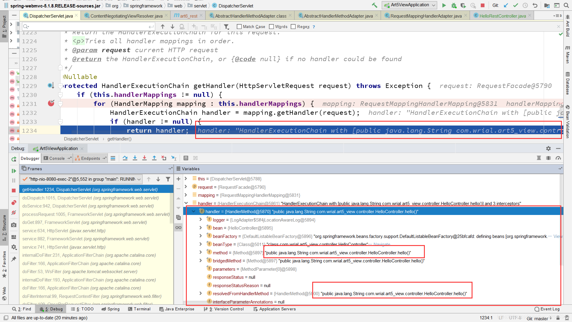Open Search Everywhere magnifier icon
The image size is (572, 322).
566,5
